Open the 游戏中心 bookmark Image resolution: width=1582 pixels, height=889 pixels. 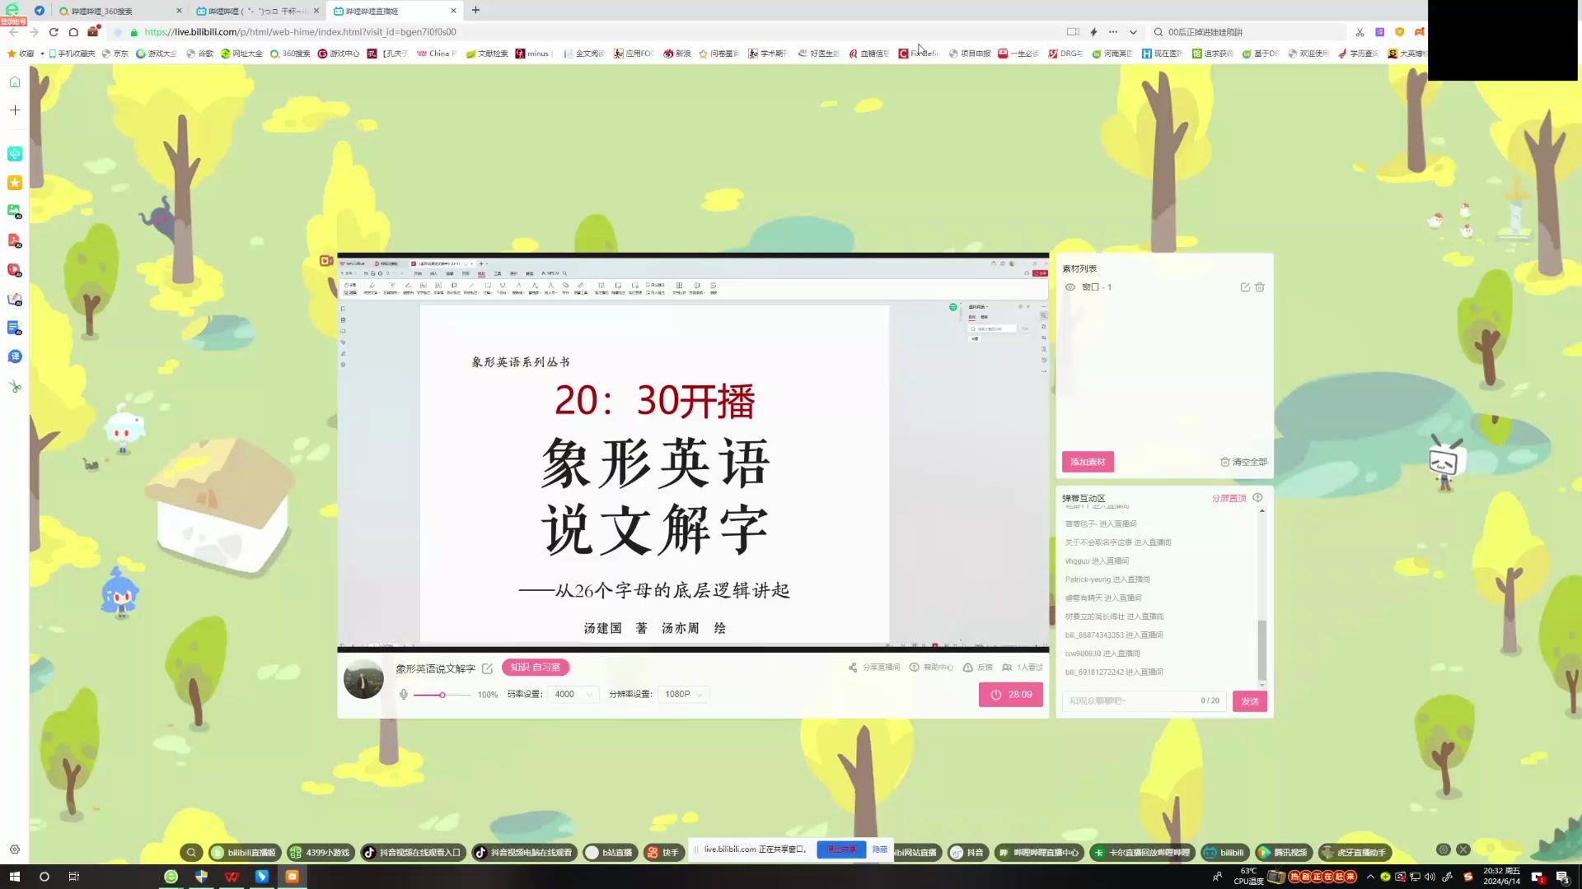coord(339,54)
